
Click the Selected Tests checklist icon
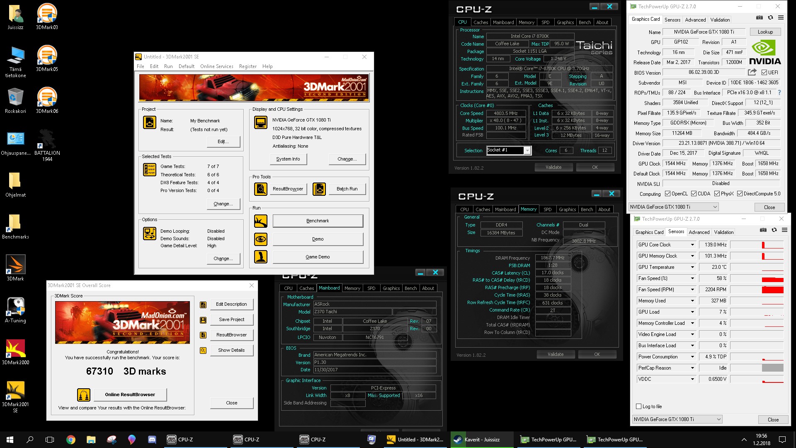point(150,170)
